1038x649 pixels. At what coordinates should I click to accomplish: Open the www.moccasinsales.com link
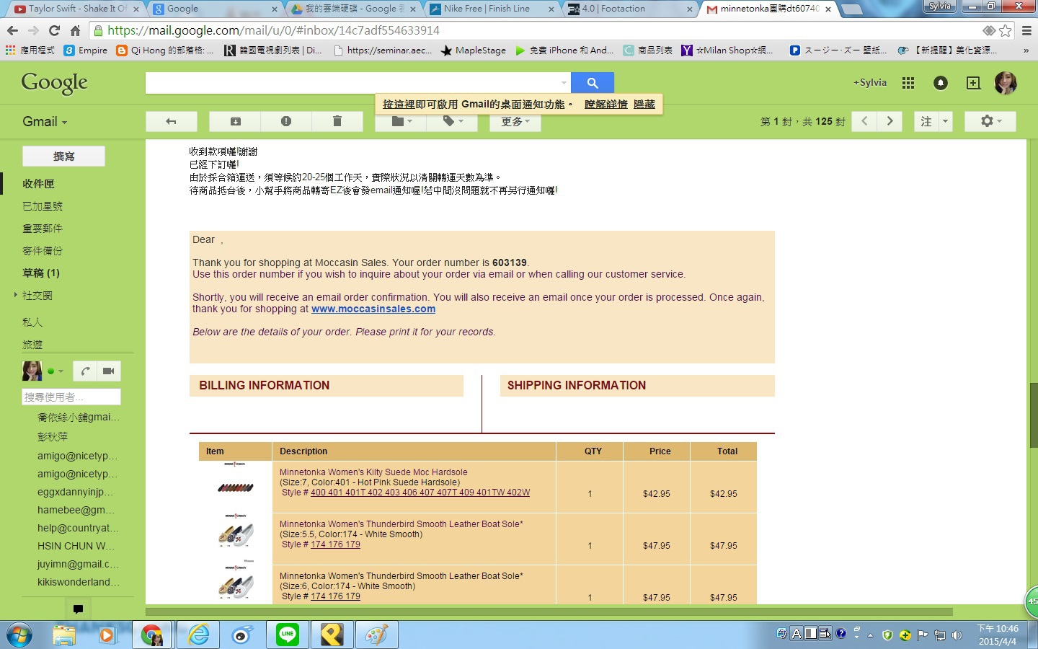(373, 309)
